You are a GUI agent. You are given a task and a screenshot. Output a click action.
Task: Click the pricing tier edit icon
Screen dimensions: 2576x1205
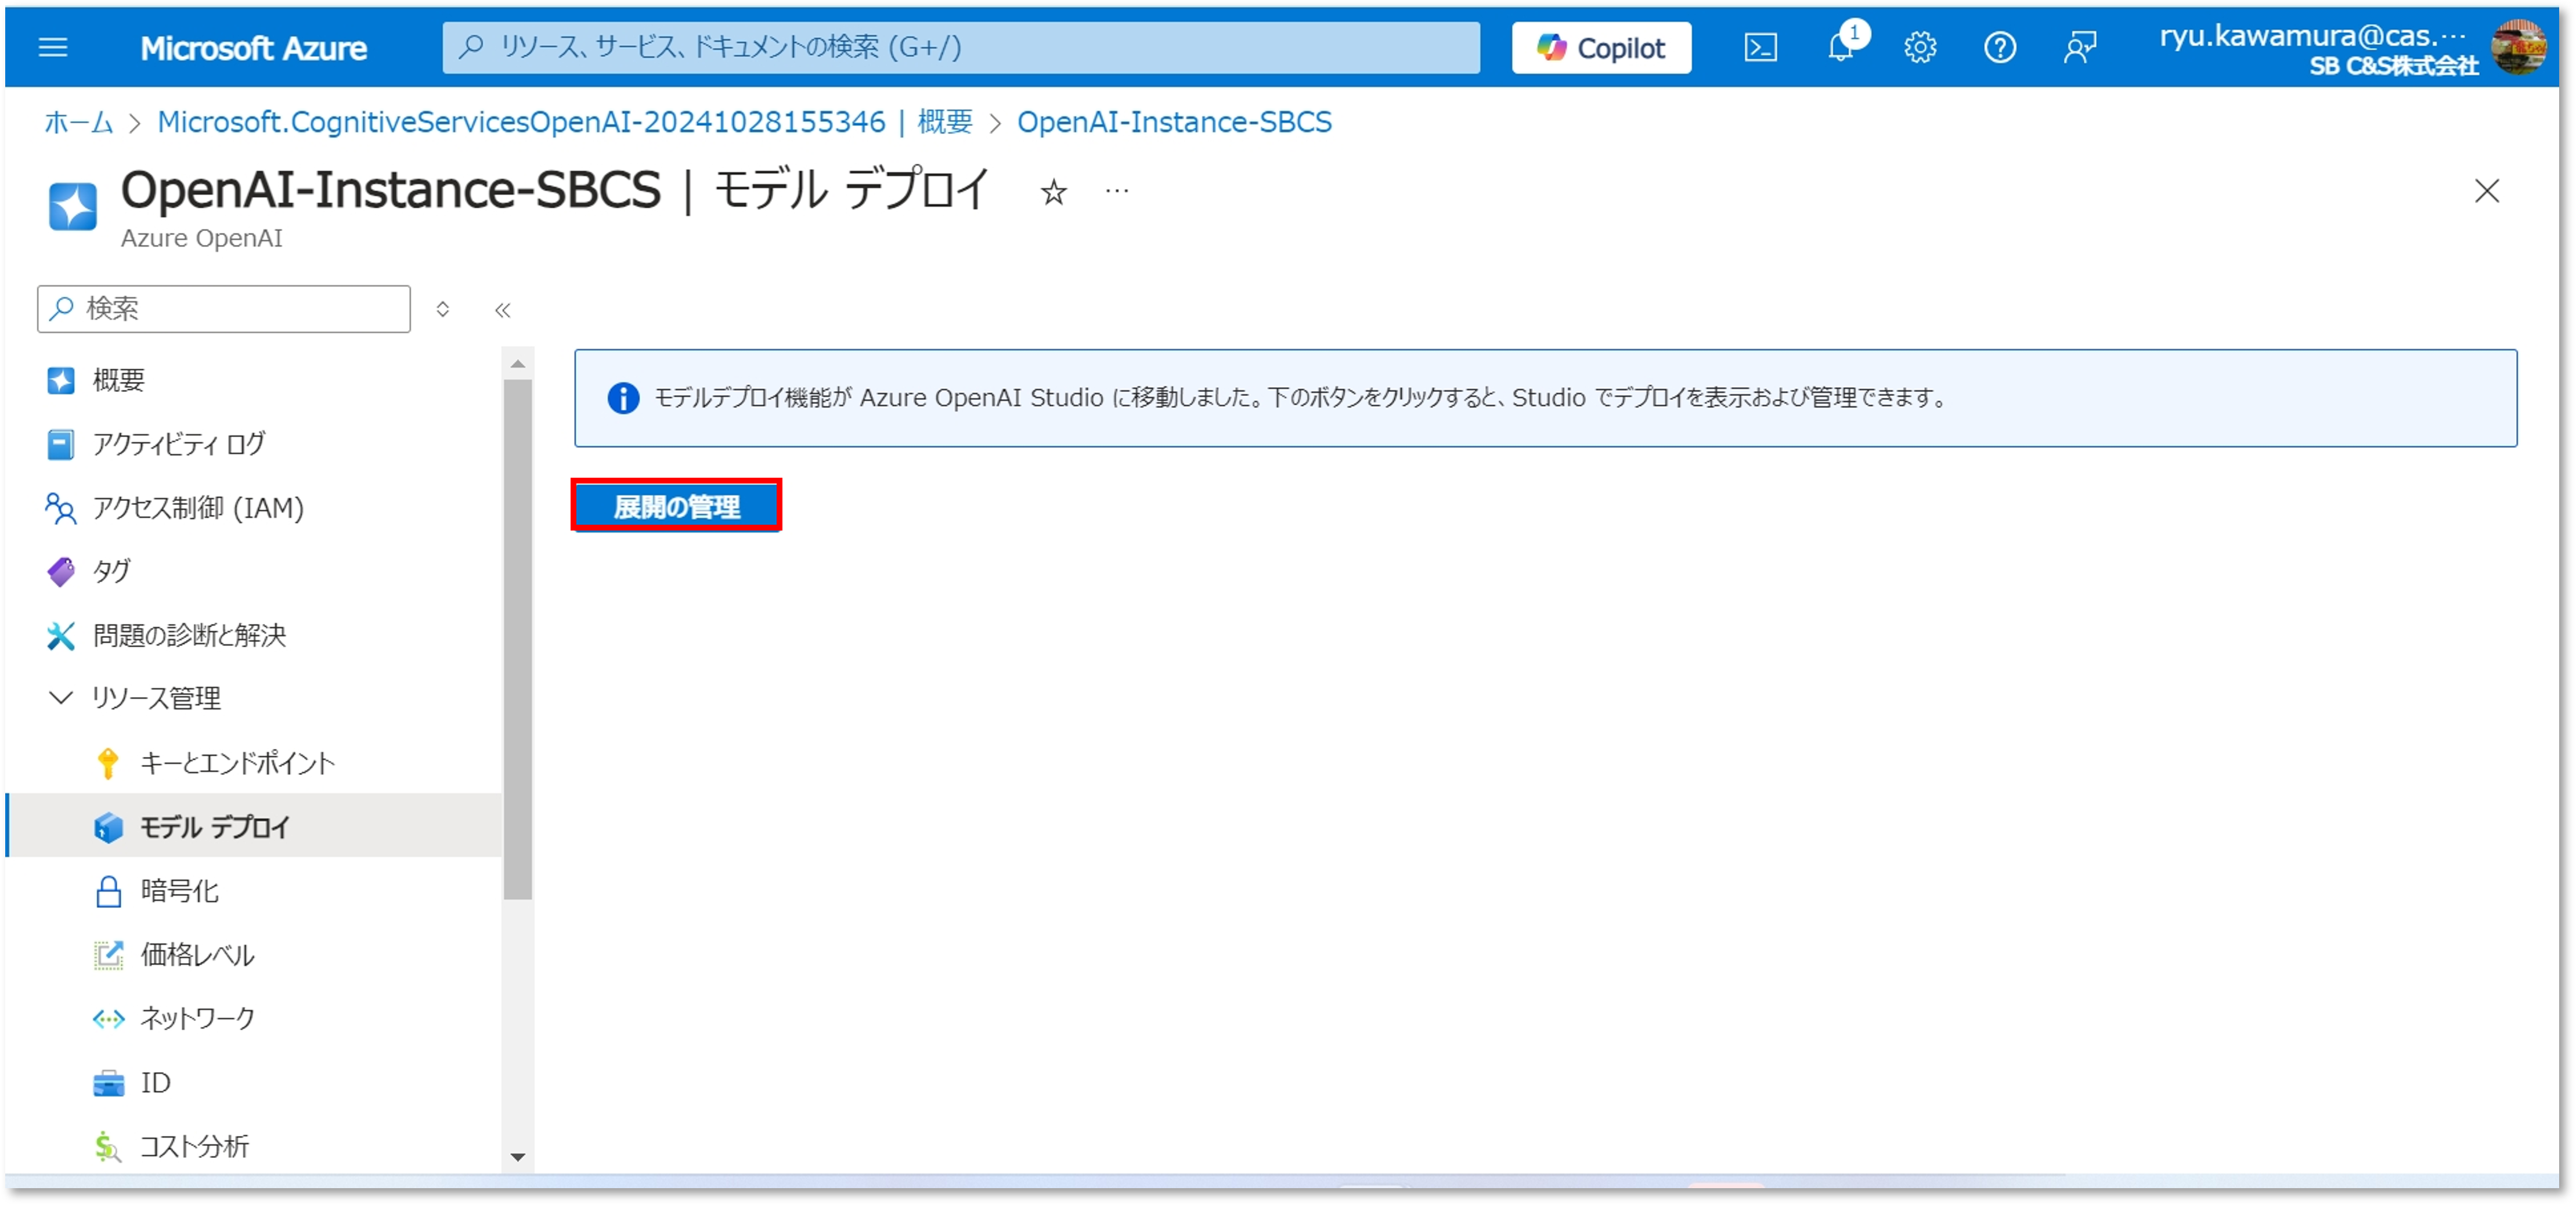pyautogui.click(x=108, y=954)
